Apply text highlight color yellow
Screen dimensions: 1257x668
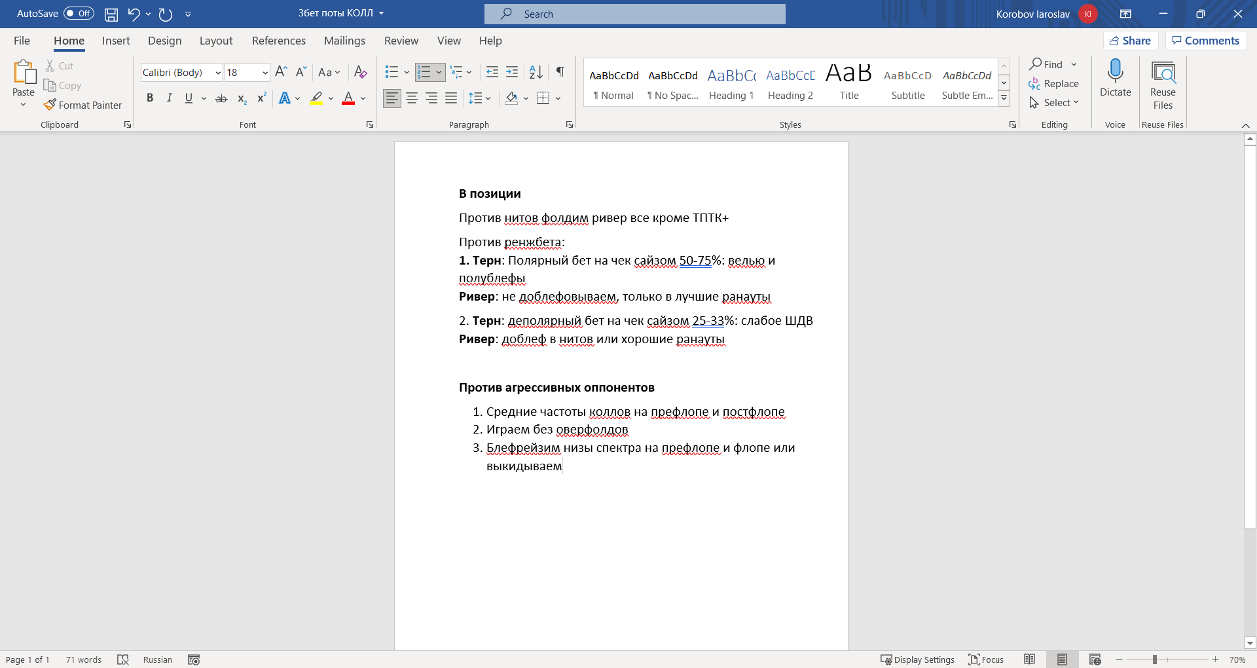(x=316, y=98)
